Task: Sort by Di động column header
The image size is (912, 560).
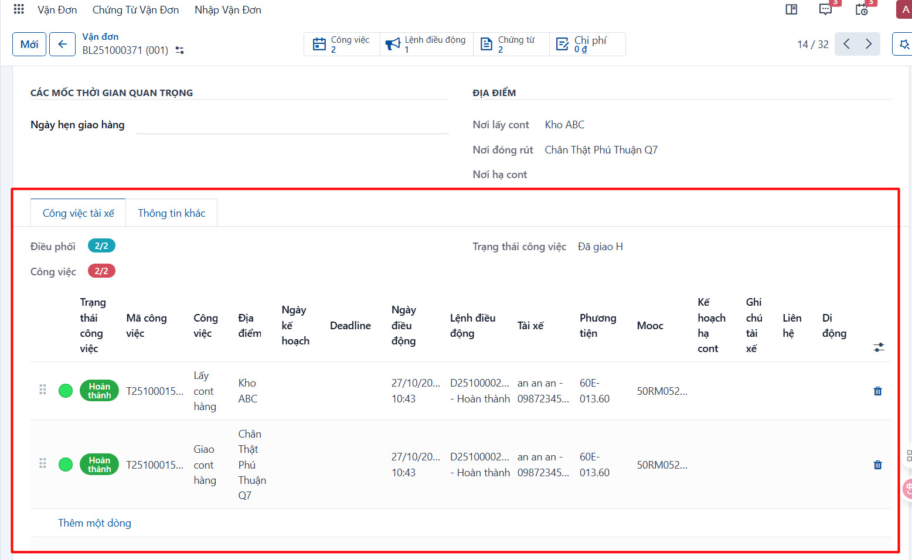Action: coord(834,326)
